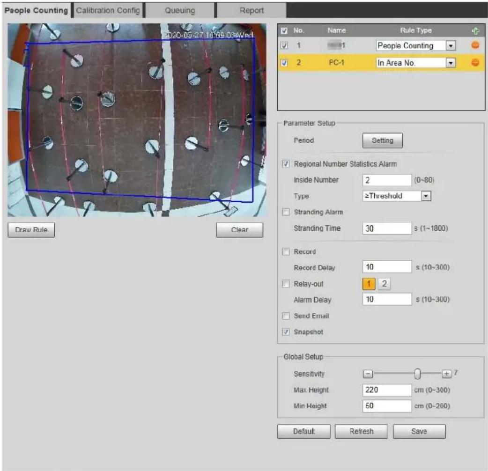Image resolution: width=488 pixels, height=471 pixels.
Task: Click the camera preview image
Action: (137, 120)
